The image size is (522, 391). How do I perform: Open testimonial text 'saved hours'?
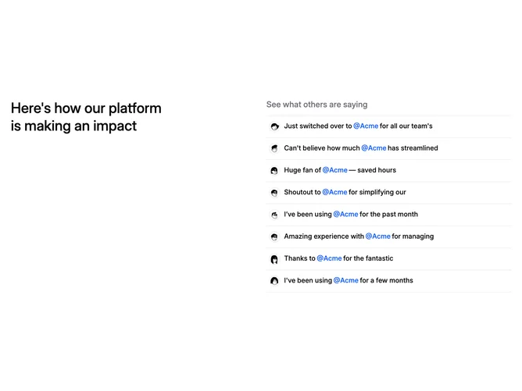coord(377,170)
